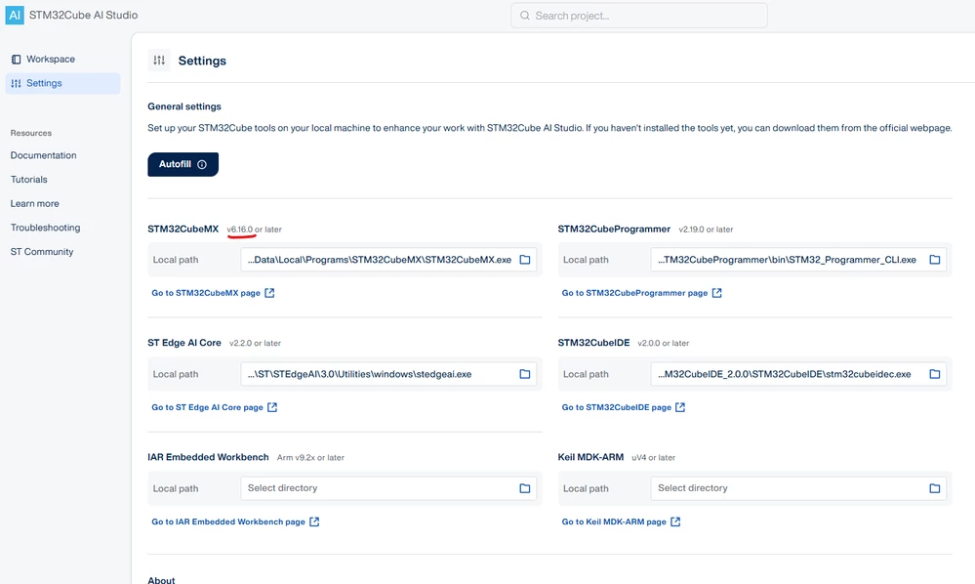Click external link icon beside STM32CubeIDE page
This screenshot has width=975, height=584.
click(680, 407)
